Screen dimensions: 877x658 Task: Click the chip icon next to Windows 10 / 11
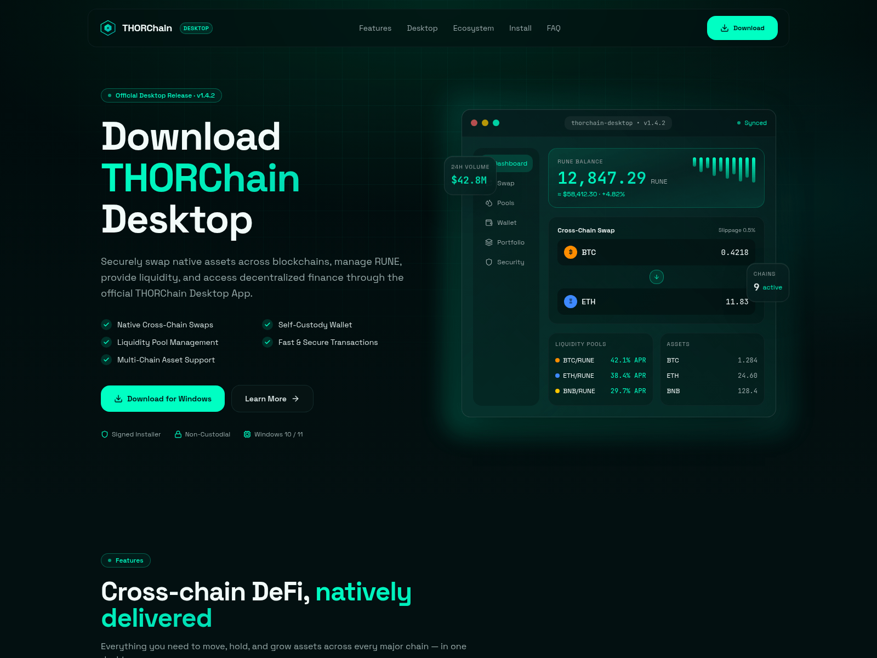click(x=247, y=434)
